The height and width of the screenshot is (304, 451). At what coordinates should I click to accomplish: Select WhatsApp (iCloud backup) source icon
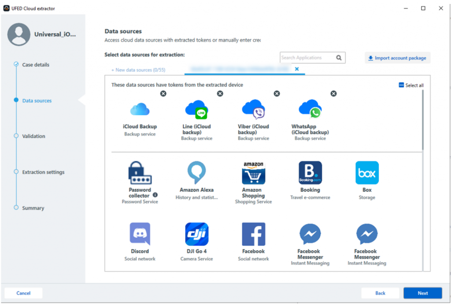(x=310, y=109)
